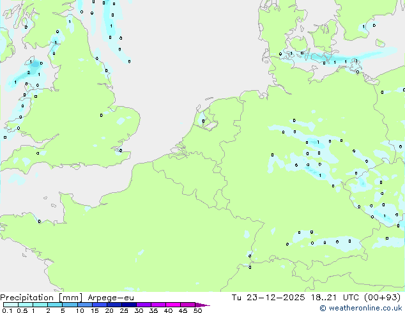
Task: Select legend swatch between 25 and 30
Action: coord(129,305)
